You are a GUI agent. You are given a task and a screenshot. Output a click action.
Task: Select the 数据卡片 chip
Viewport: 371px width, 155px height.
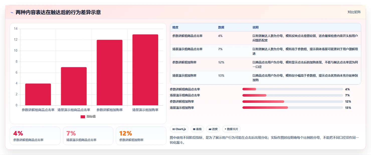(231, 129)
